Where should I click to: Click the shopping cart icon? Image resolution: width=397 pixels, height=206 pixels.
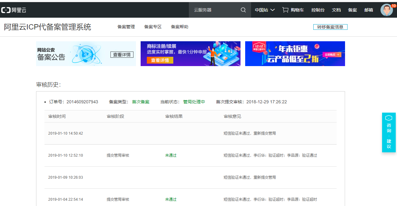tap(285, 10)
